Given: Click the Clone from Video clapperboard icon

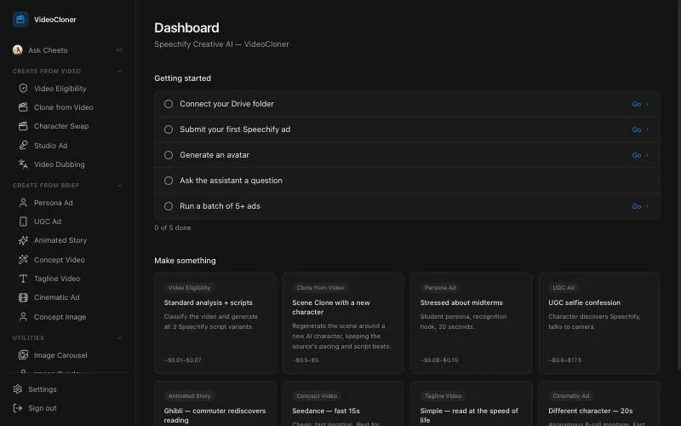Looking at the screenshot, I should click(x=23, y=107).
